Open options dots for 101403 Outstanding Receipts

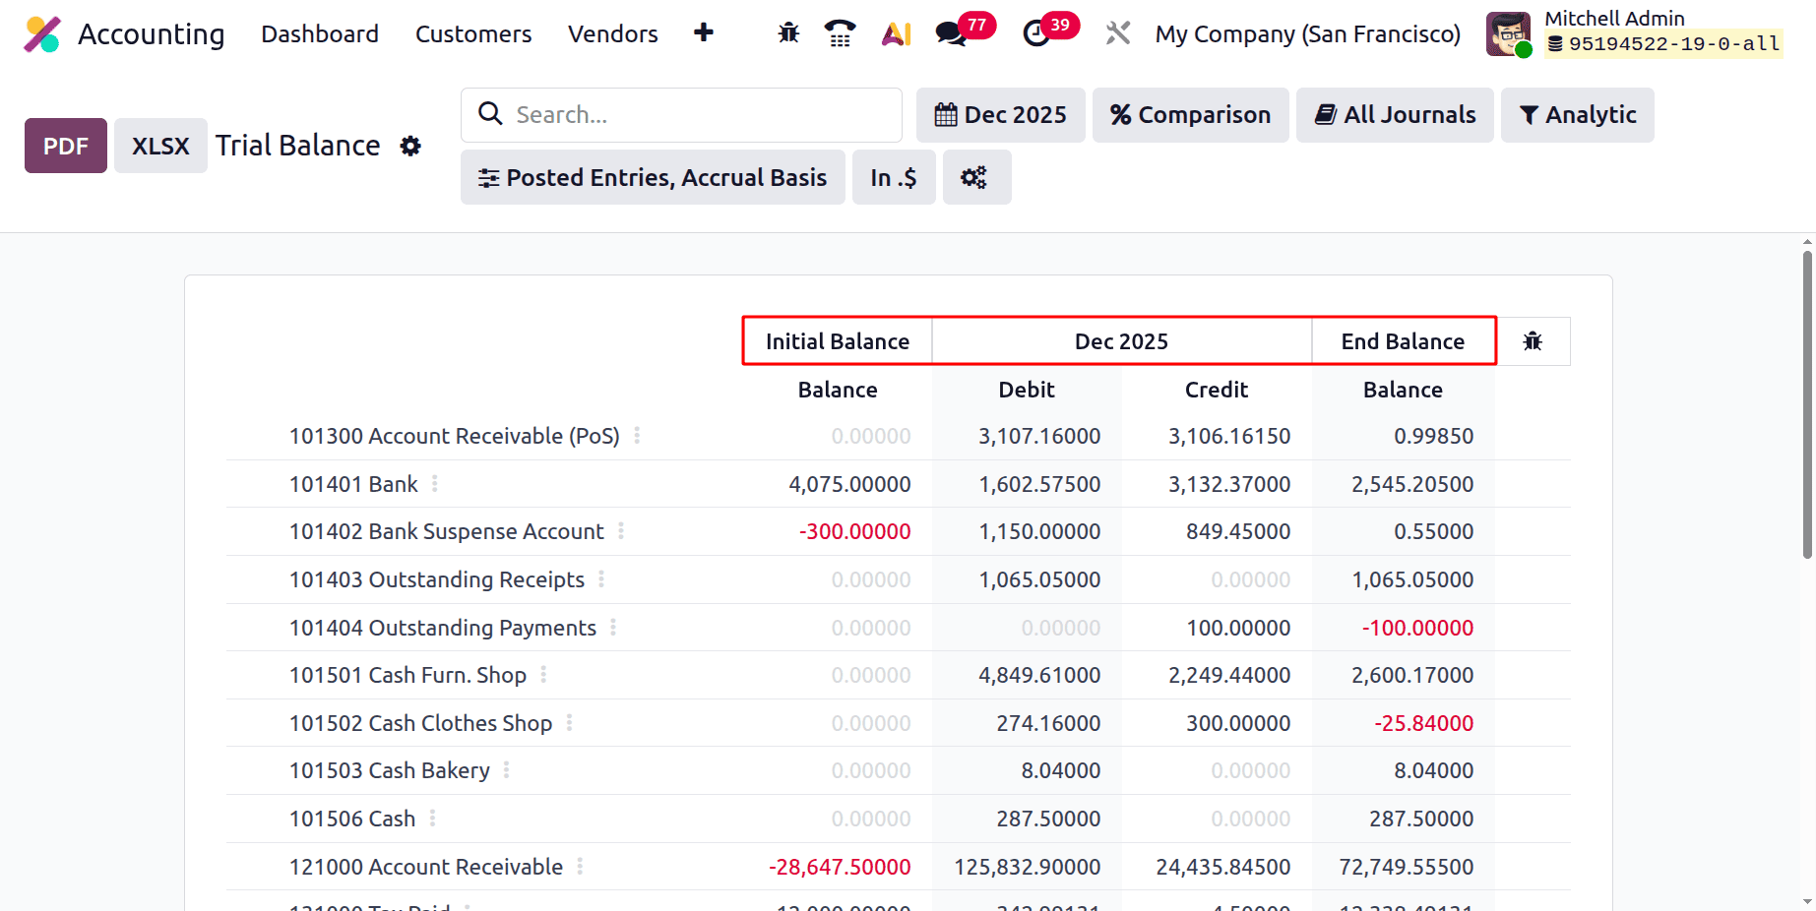pos(600,579)
